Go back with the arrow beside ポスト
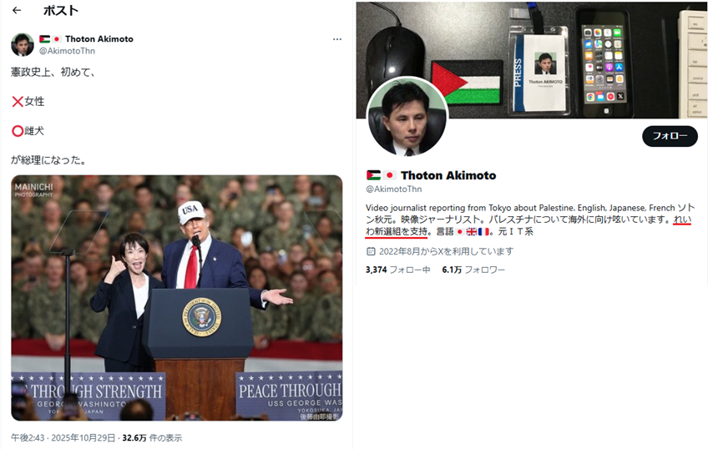This screenshot has height=449, width=708. coord(17,10)
